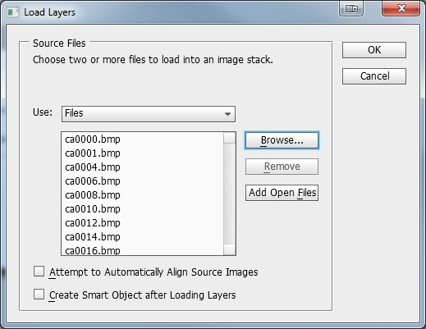426x329 pixels.
Task: Click the file list vertical scrollbar track
Action: [x=229, y=194]
